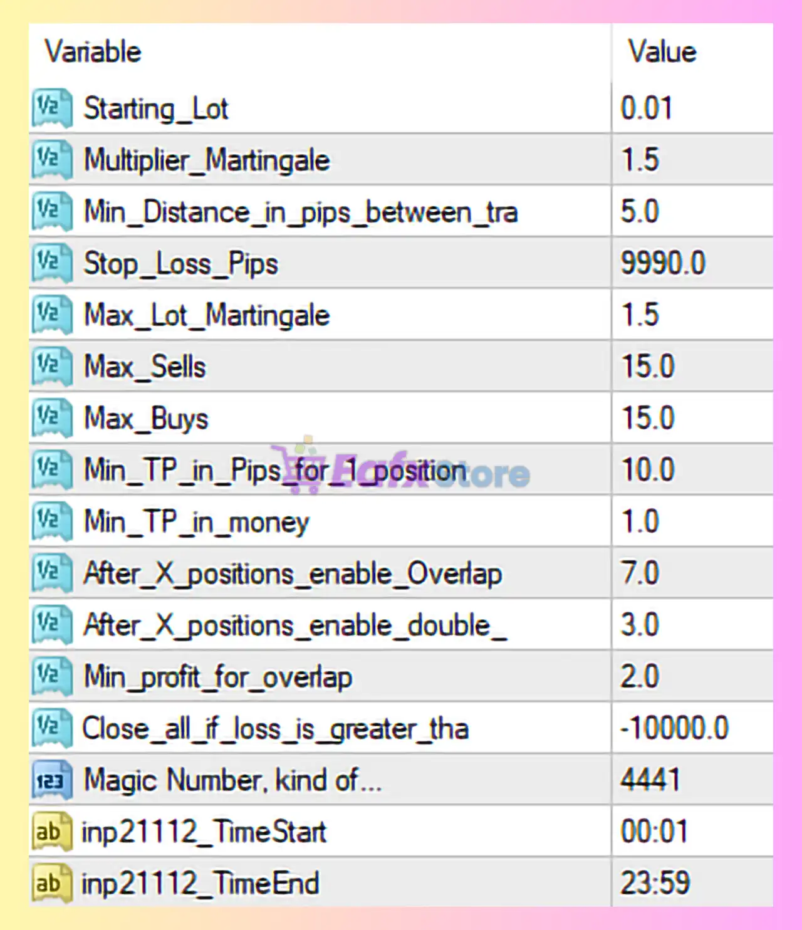The height and width of the screenshot is (930, 802).
Task: Edit the Stop_Loss_Pips value 9990.0
Action: point(663,263)
